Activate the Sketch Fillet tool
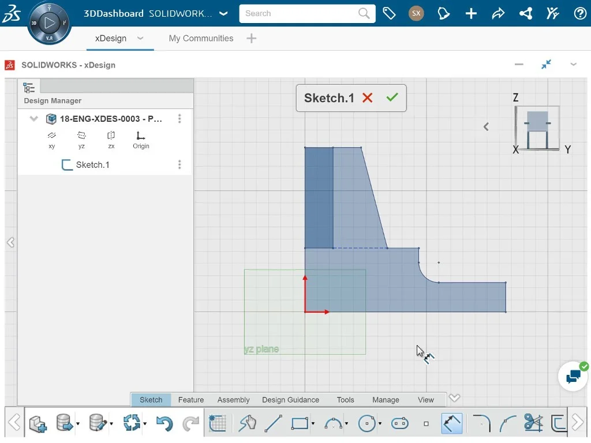Image resolution: width=591 pixels, height=443 pixels. click(481, 423)
